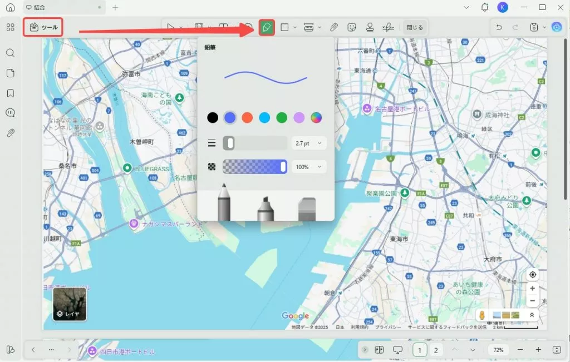This screenshot has height=362, width=570.
Task: Choose the eraser tool in pencil panel
Action: coord(307,209)
